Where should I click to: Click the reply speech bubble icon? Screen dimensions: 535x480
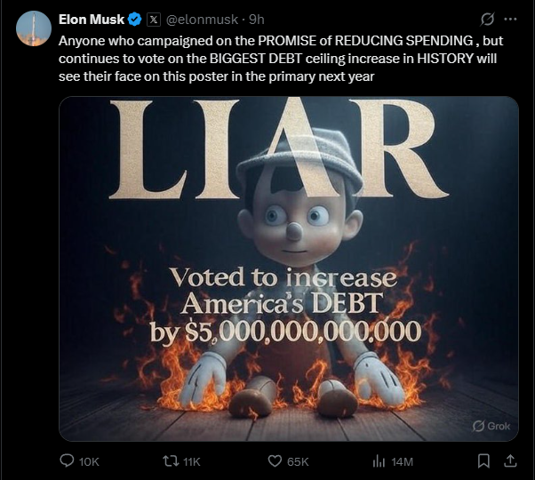[67, 461]
